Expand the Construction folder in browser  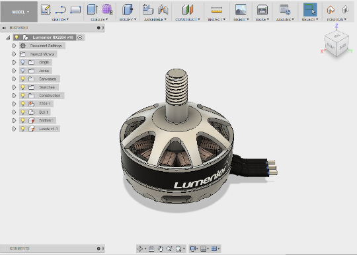14,96
